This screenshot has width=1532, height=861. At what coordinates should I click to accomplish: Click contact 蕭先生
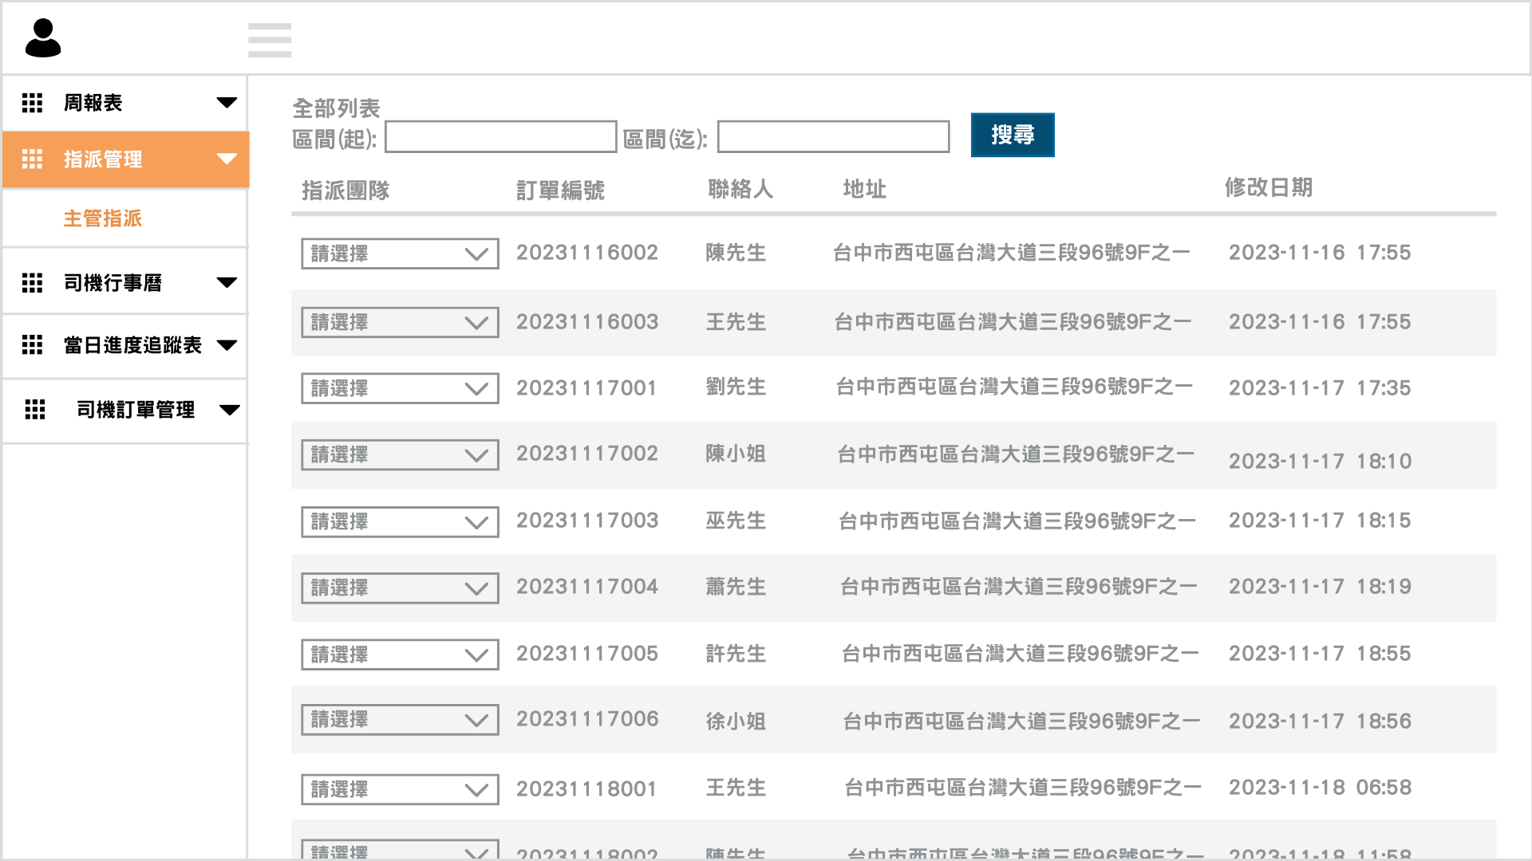(x=736, y=587)
